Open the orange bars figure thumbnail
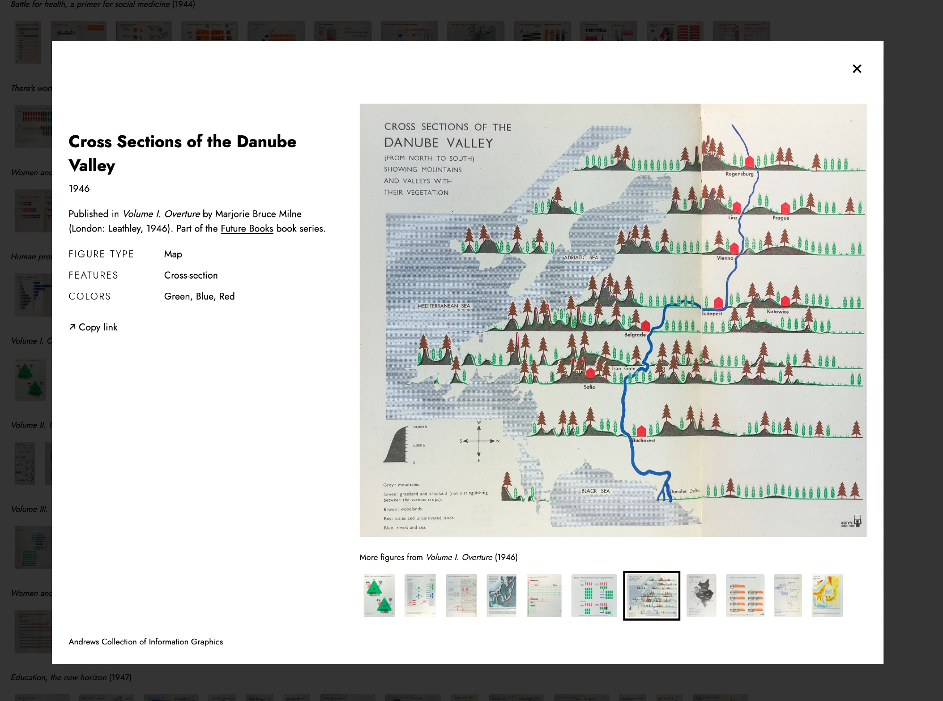This screenshot has height=701, width=943. (x=745, y=595)
